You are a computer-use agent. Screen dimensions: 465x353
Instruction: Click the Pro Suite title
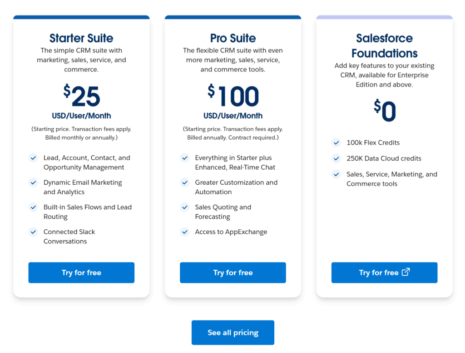pyautogui.click(x=233, y=38)
